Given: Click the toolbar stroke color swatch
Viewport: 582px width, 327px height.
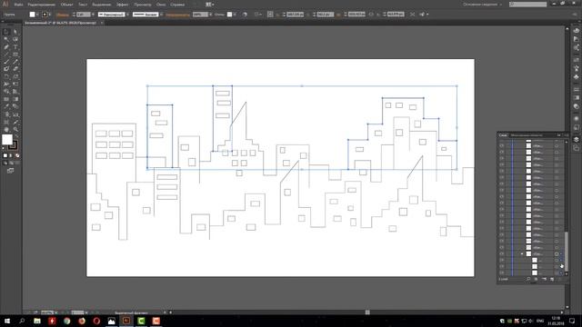Looking at the screenshot, I should (13, 145).
